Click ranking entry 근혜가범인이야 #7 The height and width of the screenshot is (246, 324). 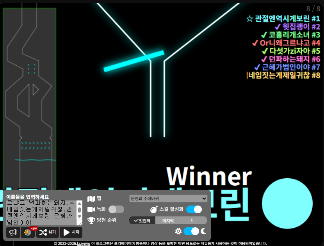coord(291,67)
